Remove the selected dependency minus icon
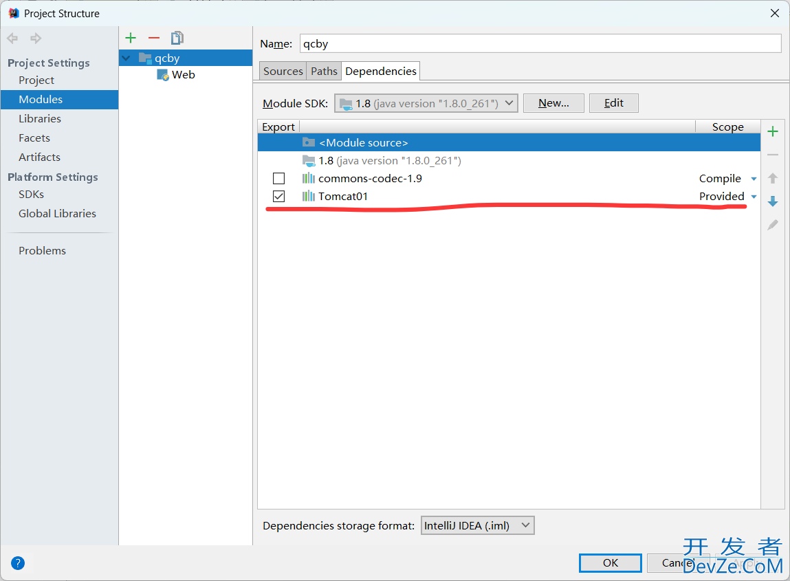 772,155
